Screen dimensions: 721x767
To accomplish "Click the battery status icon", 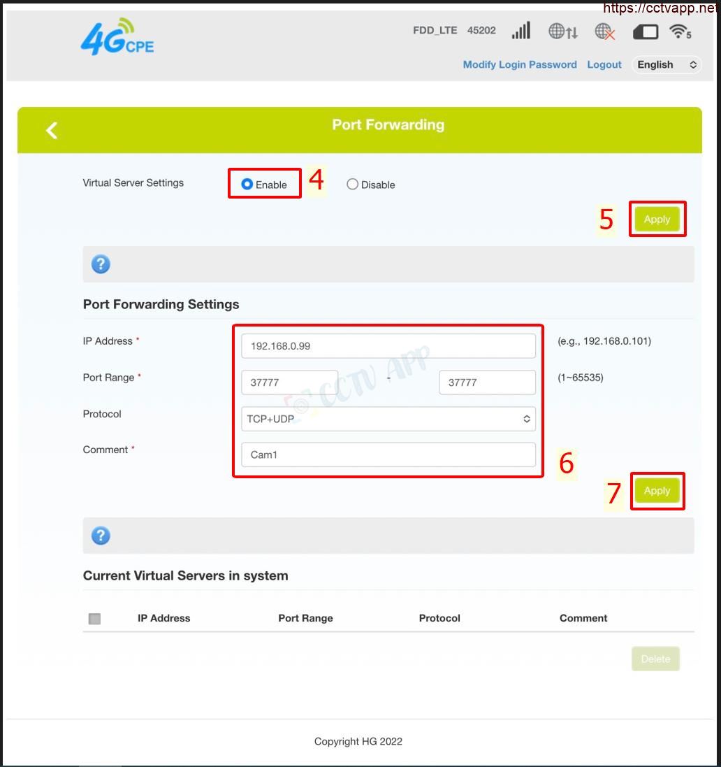I will click(646, 31).
